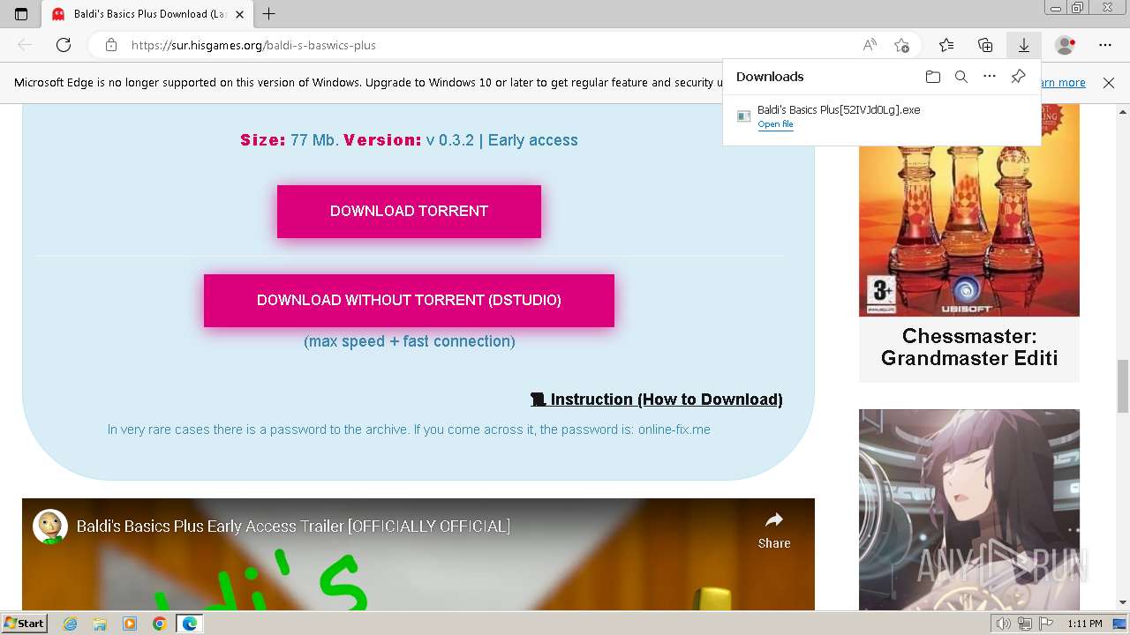
Task: Open Edge Settings and more menu
Action: click(x=1105, y=45)
